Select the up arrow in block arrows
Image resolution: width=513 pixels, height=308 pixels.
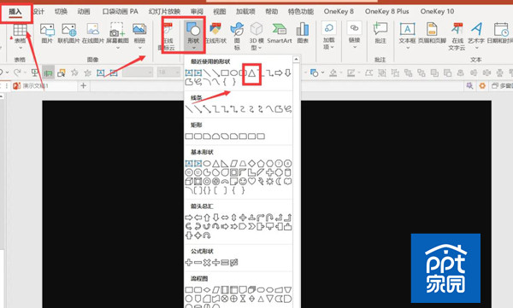pyautogui.click(x=207, y=218)
